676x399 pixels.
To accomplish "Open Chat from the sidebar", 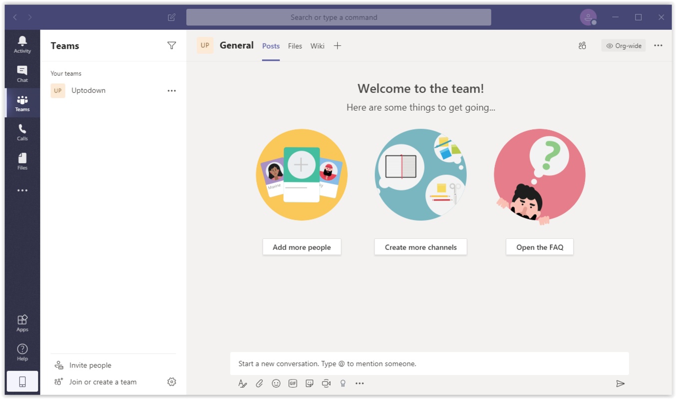I will click(22, 74).
